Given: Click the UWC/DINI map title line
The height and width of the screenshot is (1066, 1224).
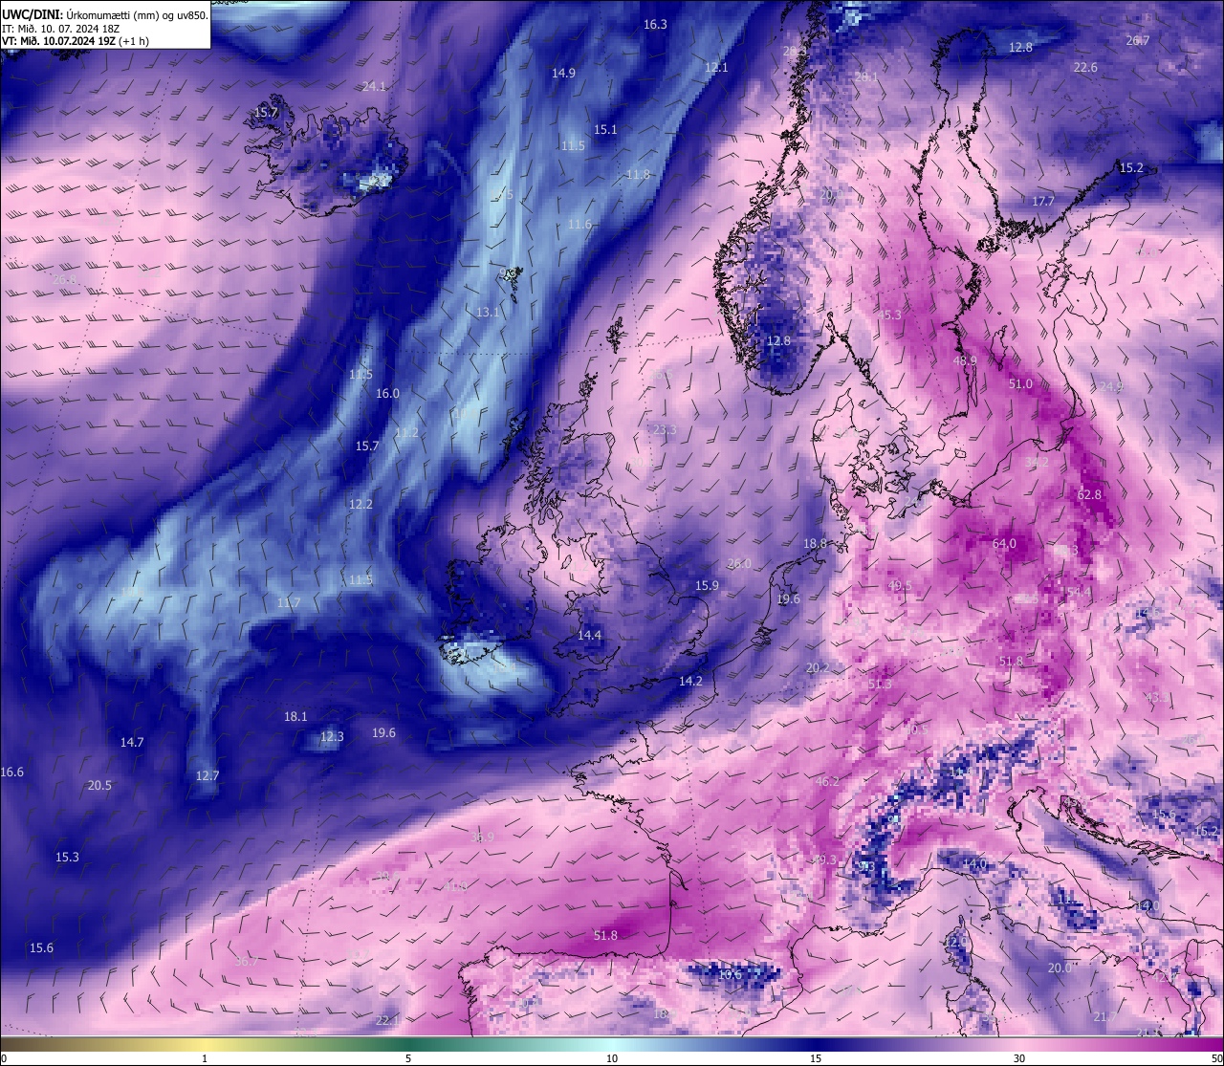Looking at the screenshot, I should [x=105, y=15].
